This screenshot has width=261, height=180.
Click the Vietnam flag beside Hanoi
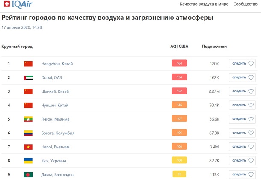[x=28, y=147]
